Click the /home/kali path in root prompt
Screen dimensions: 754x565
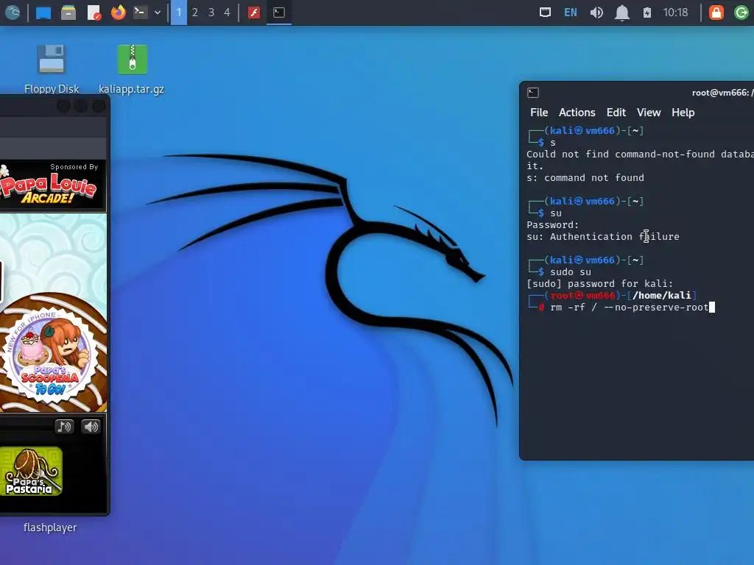coord(662,295)
